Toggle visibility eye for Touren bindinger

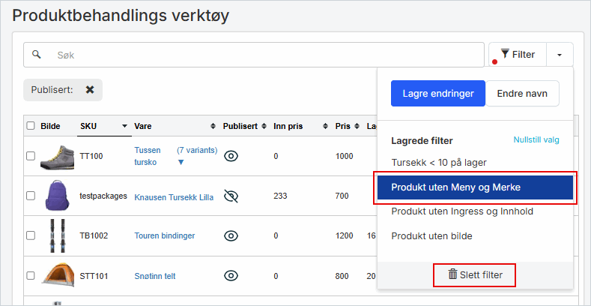[x=231, y=235]
